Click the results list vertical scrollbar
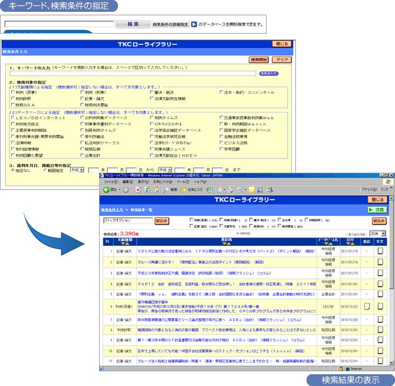Viewport: 395px width, 386px height. pyautogui.click(x=391, y=295)
